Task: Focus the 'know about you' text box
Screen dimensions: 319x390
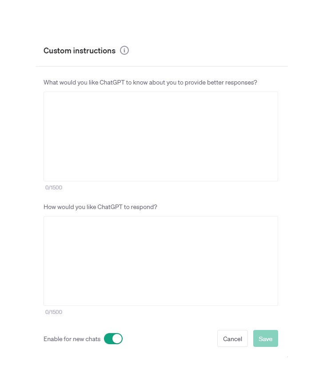Action: (x=161, y=137)
